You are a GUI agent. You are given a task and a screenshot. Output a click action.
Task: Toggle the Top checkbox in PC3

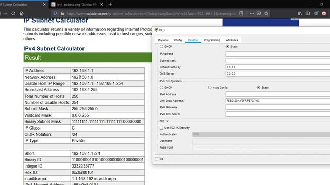(156, 159)
